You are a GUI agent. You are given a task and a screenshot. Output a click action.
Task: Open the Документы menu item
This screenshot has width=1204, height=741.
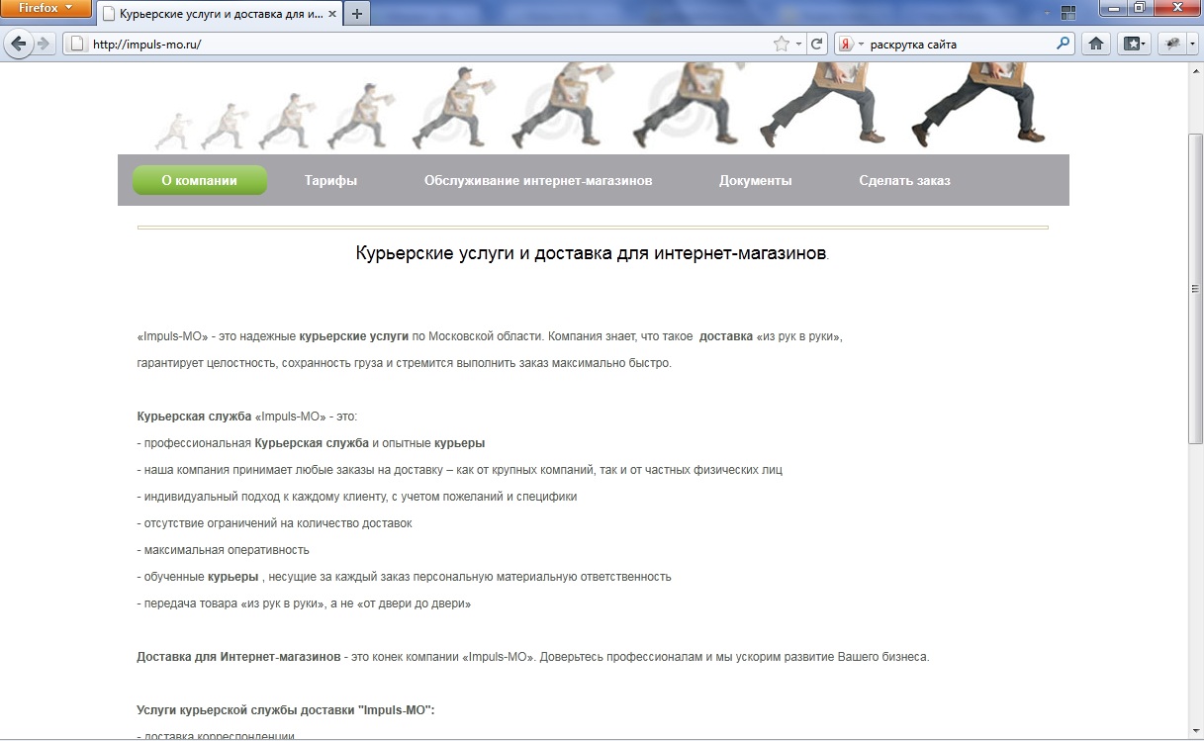[x=756, y=180]
